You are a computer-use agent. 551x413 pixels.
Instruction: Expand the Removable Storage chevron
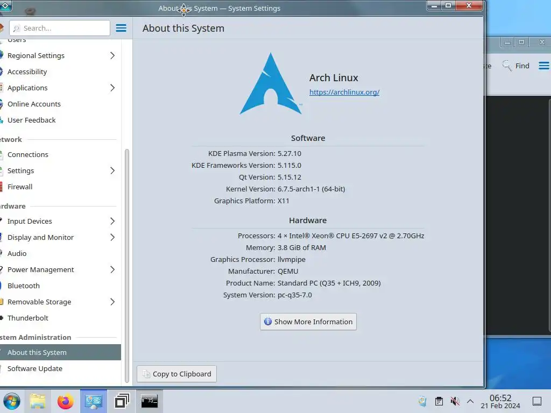(x=112, y=302)
